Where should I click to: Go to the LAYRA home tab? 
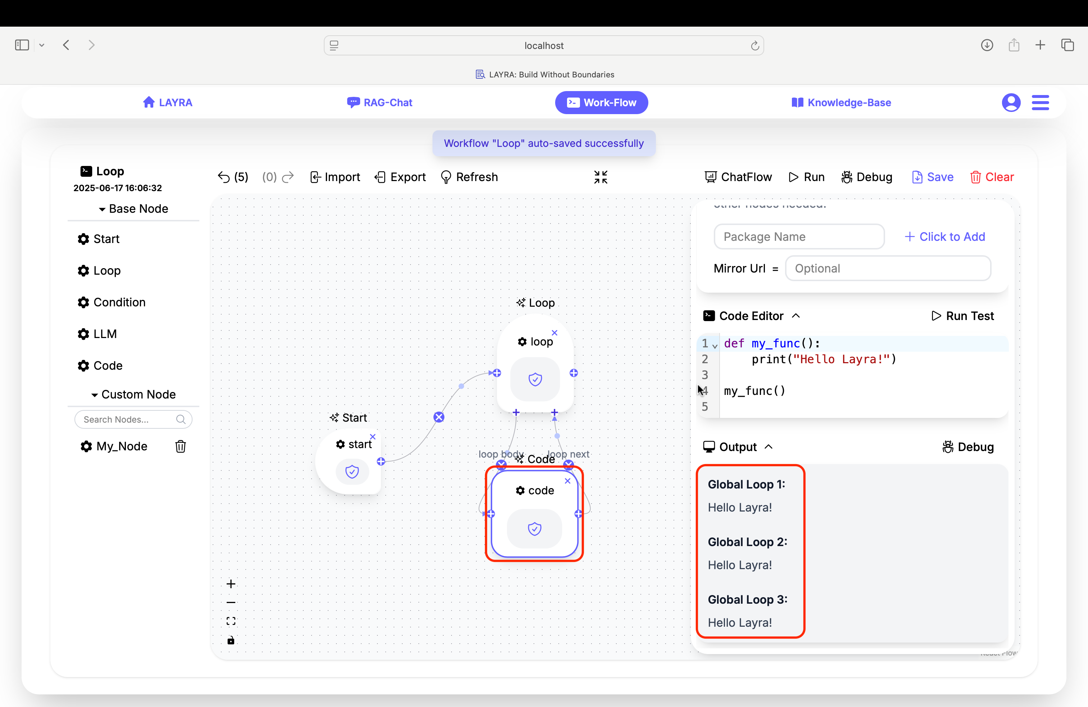coord(167,103)
